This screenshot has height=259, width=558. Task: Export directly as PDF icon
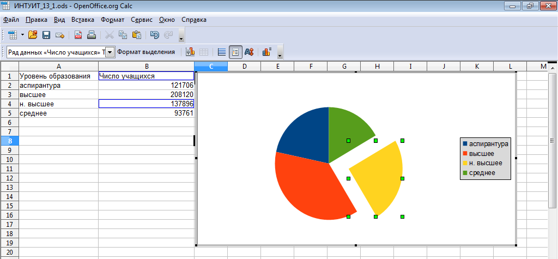tap(78, 35)
